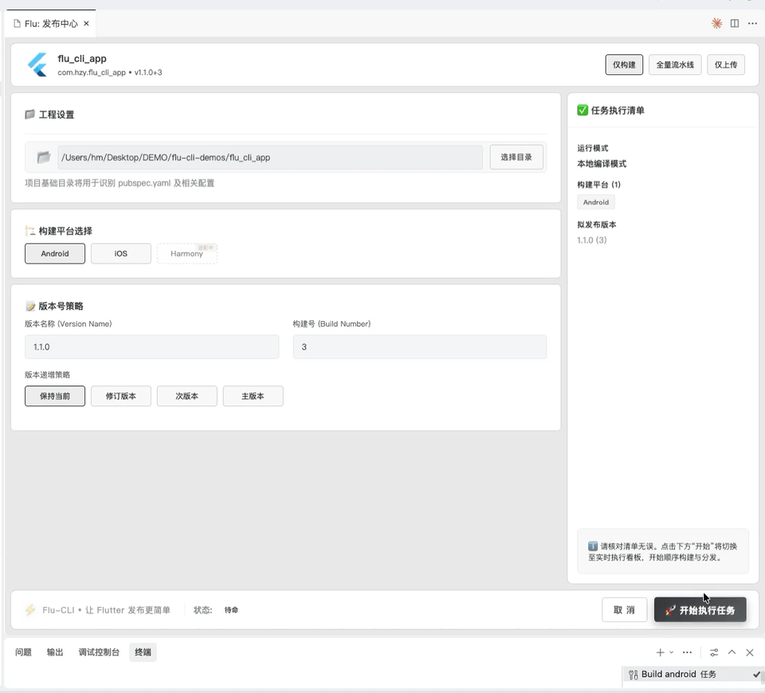
Task: Click the 选择目录 button
Action: pos(516,157)
